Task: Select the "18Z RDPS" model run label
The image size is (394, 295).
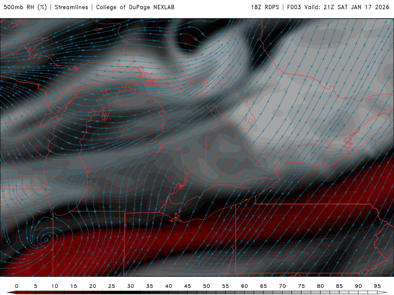Action: coord(265,7)
